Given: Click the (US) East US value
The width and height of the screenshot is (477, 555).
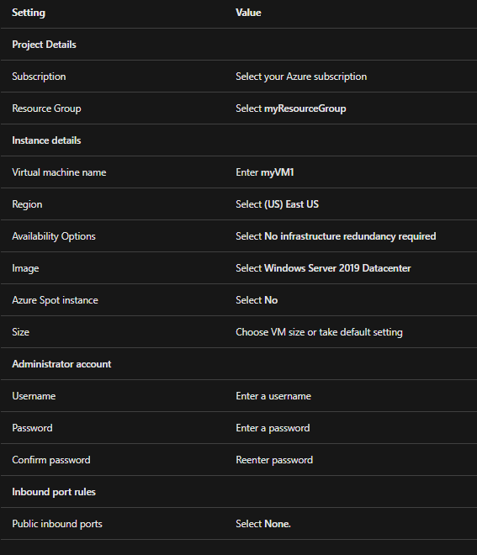Looking at the screenshot, I should click(291, 204).
